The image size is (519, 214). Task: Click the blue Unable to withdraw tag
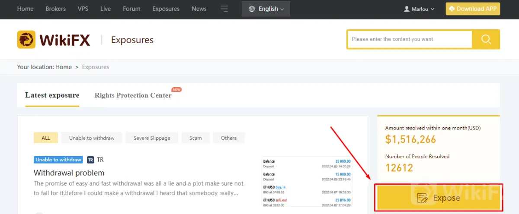[58, 160]
